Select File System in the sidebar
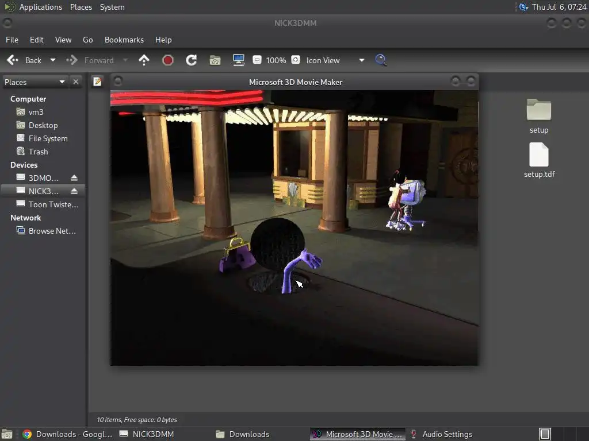The width and height of the screenshot is (589, 441). point(43,138)
